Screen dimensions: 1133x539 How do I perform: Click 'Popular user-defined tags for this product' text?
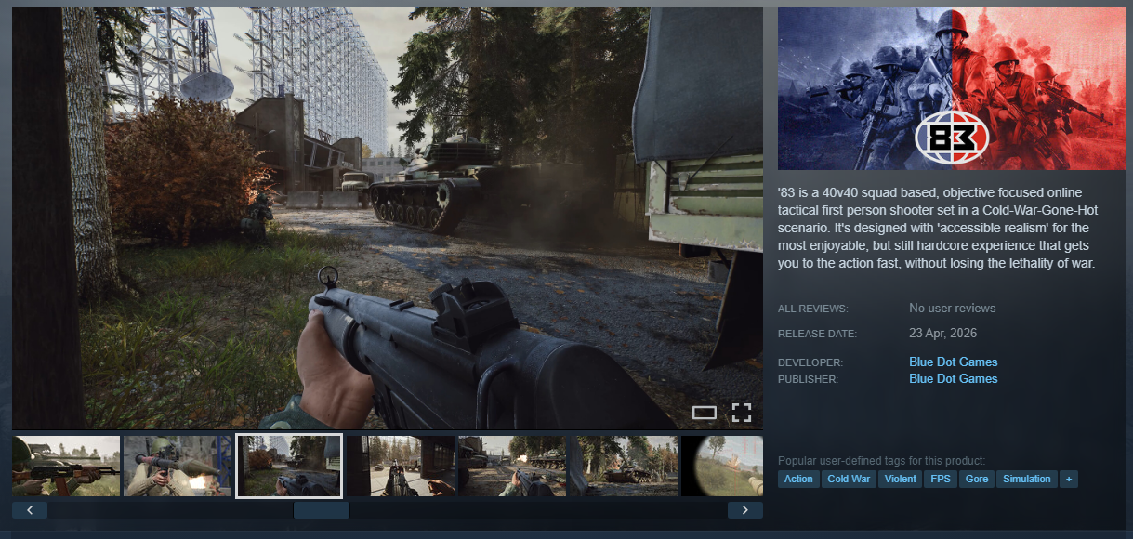881,461
